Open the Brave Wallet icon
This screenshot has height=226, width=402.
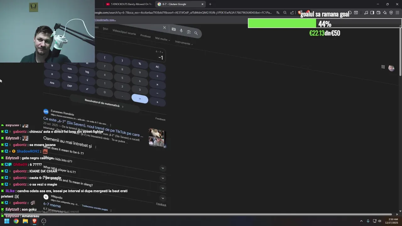point(378,13)
